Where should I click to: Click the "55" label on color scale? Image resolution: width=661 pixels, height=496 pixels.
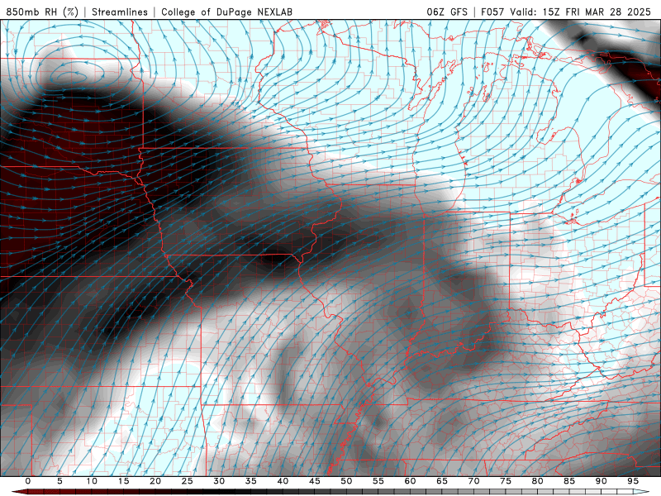point(378,481)
